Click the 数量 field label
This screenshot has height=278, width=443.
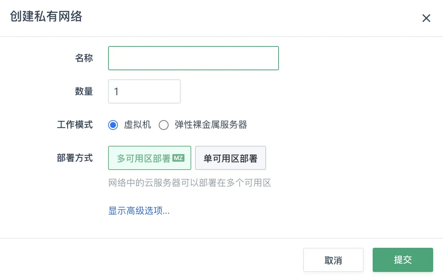(84, 91)
